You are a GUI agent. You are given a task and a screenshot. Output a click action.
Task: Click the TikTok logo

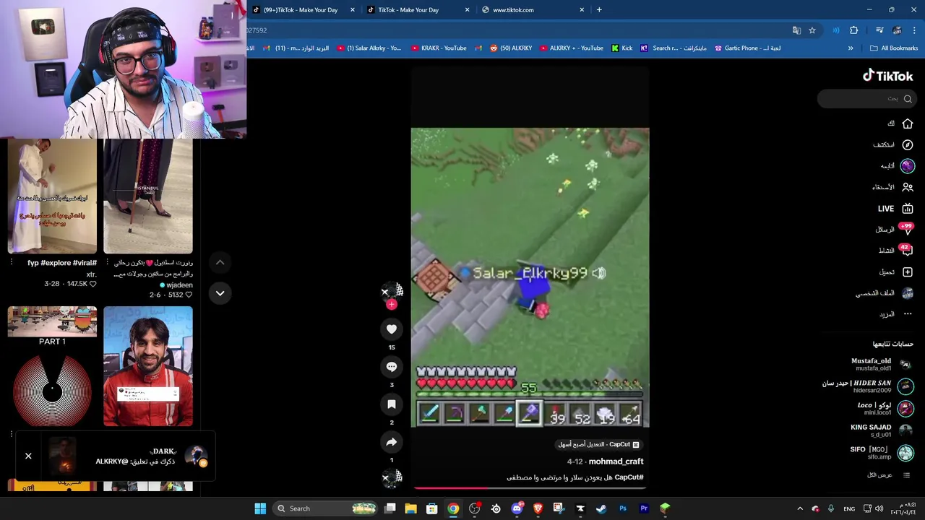tap(887, 76)
